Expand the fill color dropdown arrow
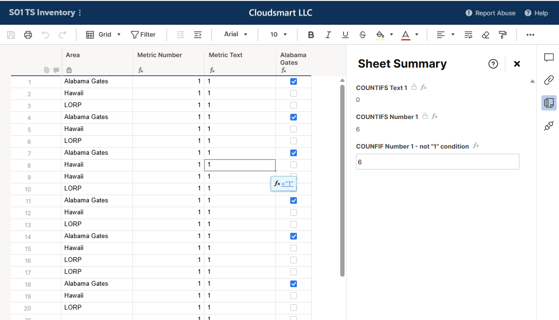The height and width of the screenshot is (320, 559). 391,35
